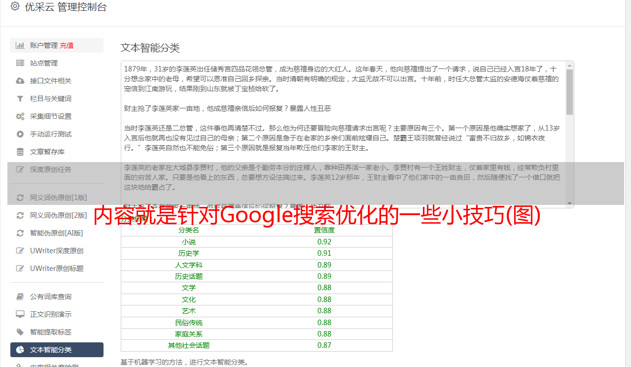This screenshot has height=367, width=631.
Task: Select the 小说 category cell
Action: [189, 242]
